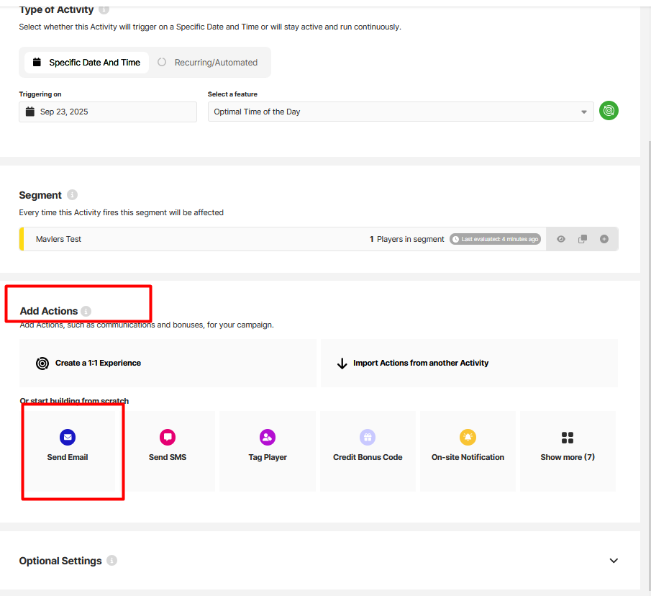Click the add icon on segment row
The width and height of the screenshot is (651, 596).
(x=604, y=239)
